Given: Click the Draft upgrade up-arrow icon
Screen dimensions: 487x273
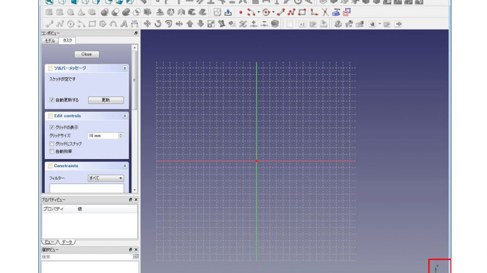Looking at the screenshot, I should coord(190,24).
